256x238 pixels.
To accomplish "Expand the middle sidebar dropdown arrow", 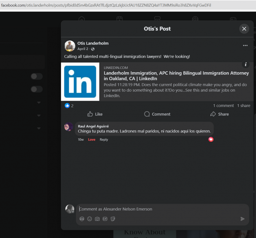I will tap(39, 116).
